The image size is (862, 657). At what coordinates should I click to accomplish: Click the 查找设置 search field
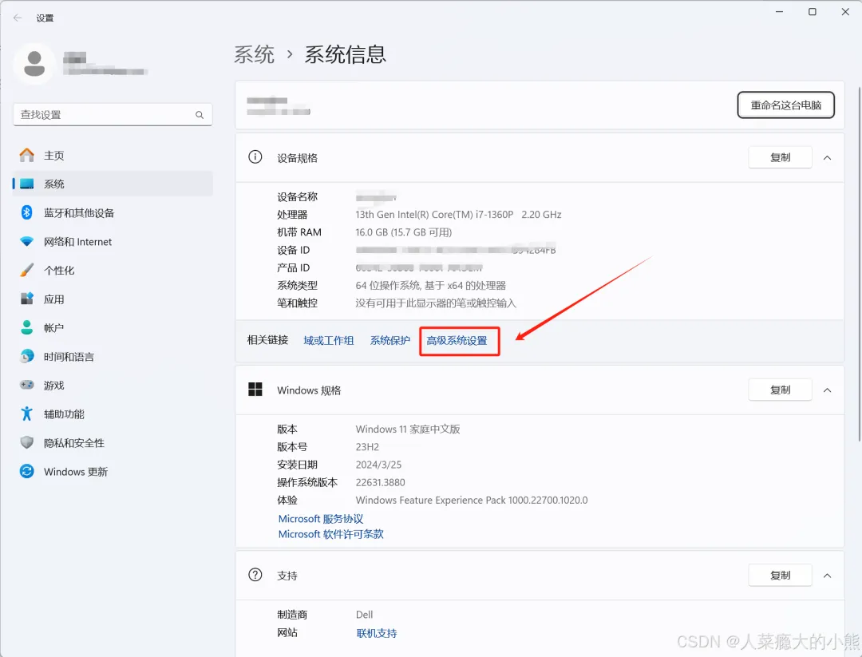113,114
